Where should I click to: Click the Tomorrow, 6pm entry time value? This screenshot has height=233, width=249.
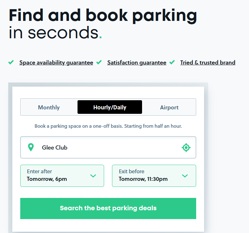(x=47, y=179)
